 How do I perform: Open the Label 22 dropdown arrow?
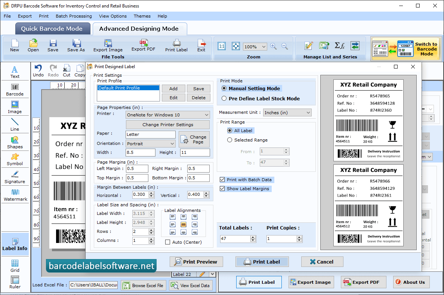pyautogui.click(x=212, y=274)
